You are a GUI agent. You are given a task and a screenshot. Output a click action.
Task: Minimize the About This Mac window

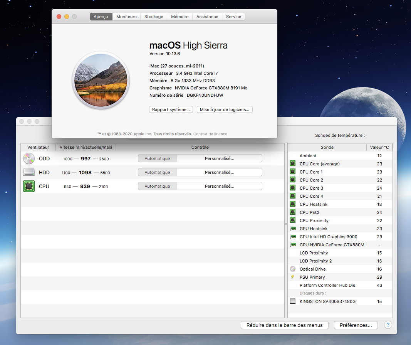pyautogui.click(x=67, y=17)
